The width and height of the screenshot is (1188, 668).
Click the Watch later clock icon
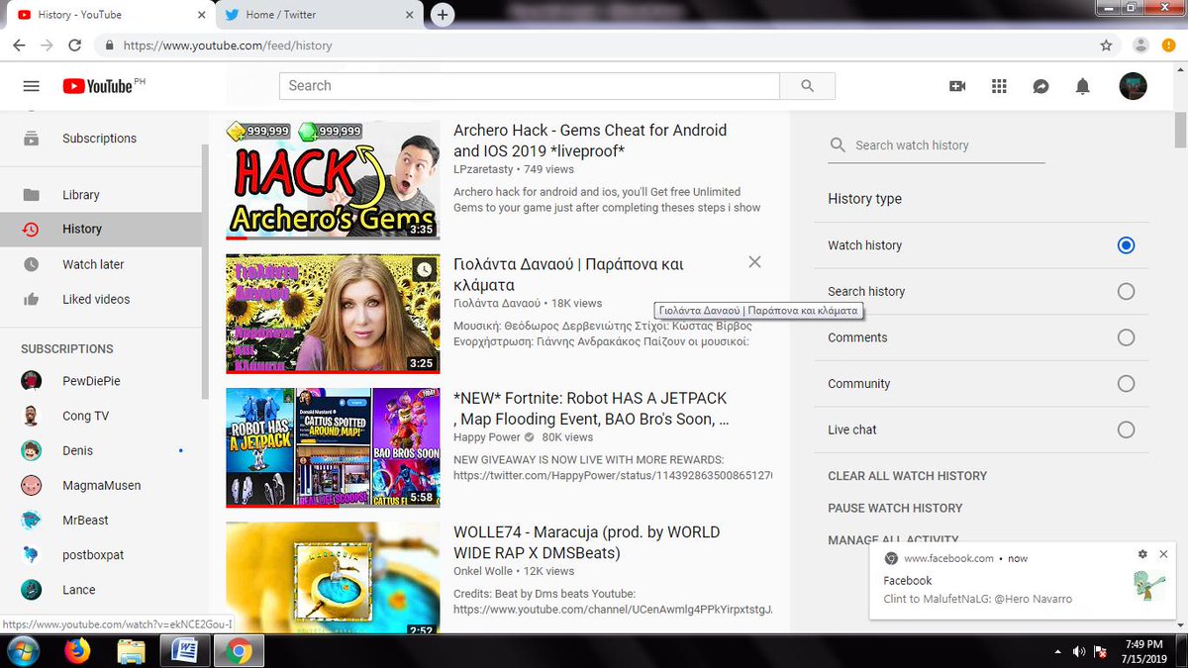tap(32, 264)
